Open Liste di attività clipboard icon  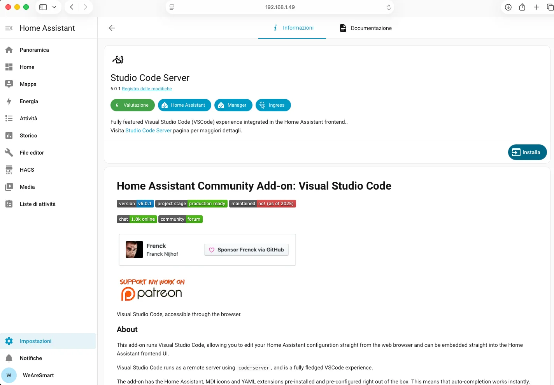tap(9, 204)
